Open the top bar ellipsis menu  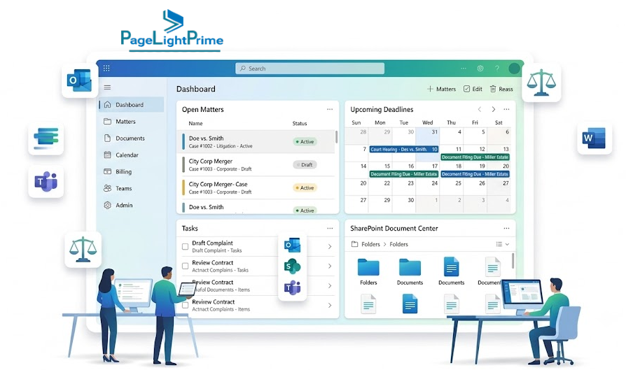tap(463, 68)
